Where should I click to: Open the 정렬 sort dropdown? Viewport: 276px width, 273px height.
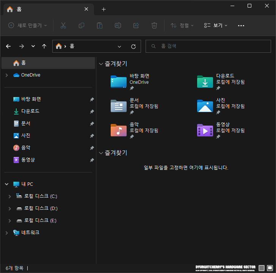[x=182, y=25]
